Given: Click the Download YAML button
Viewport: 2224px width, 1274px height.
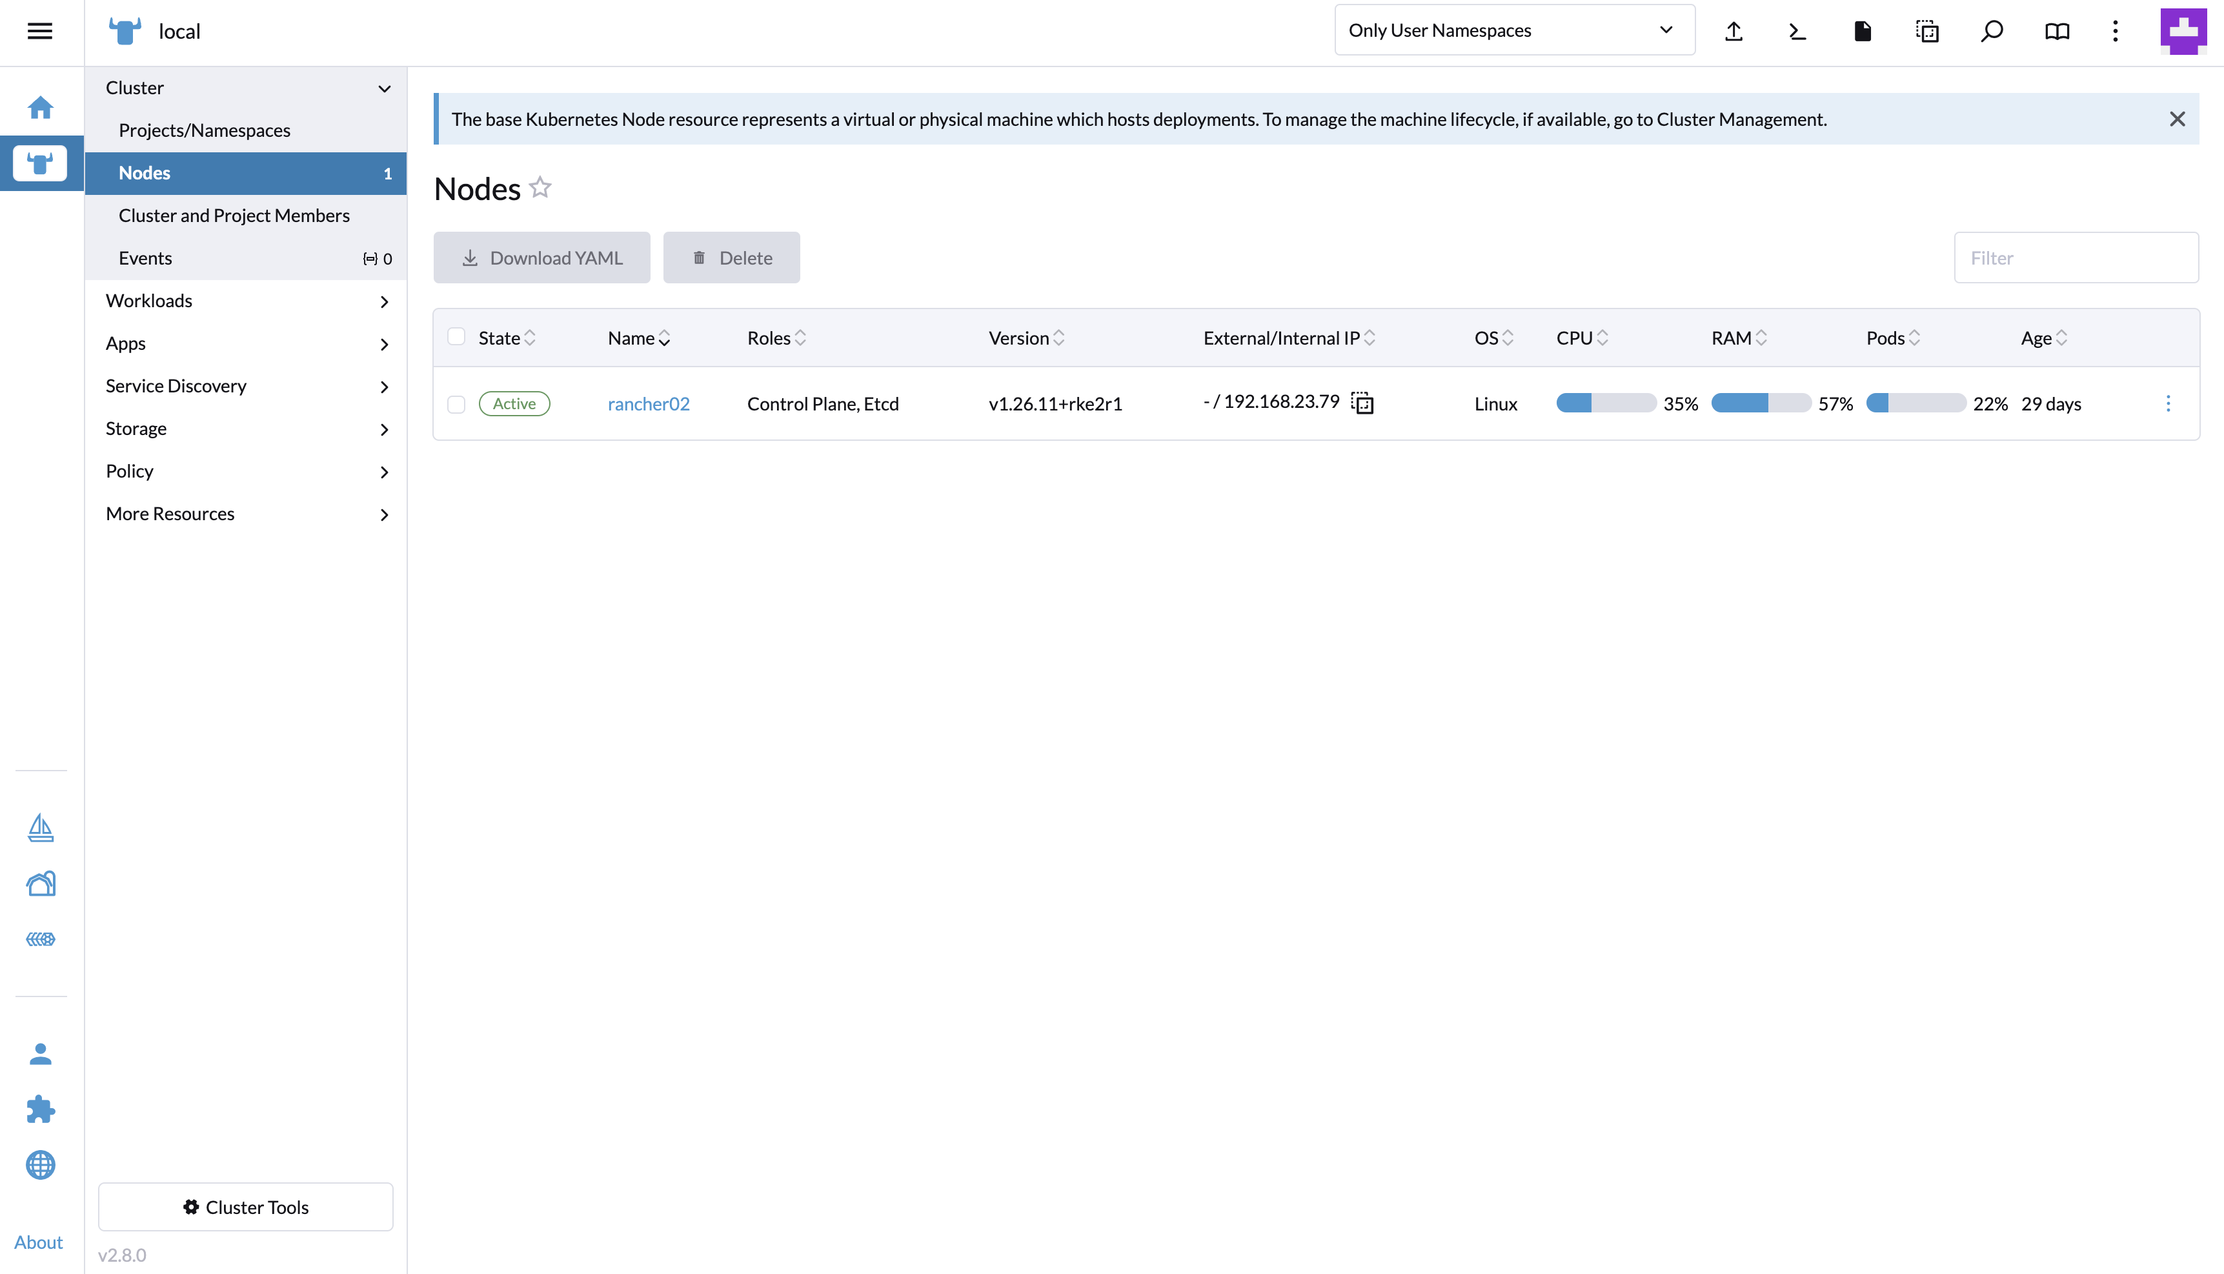Looking at the screenshot, I should [541, 258].
